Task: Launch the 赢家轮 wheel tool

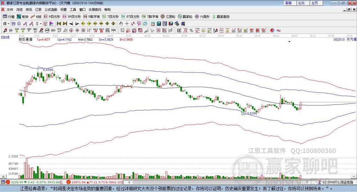Action: (x=185, y=17)
